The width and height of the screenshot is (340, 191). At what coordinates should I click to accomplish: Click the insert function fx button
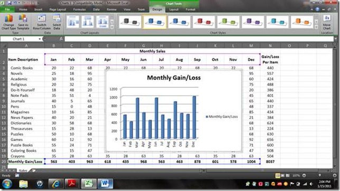(x=61, y=39)
